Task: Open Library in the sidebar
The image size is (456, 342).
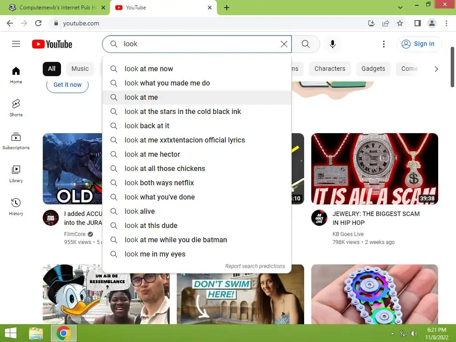Action: [x=16, y=174]
